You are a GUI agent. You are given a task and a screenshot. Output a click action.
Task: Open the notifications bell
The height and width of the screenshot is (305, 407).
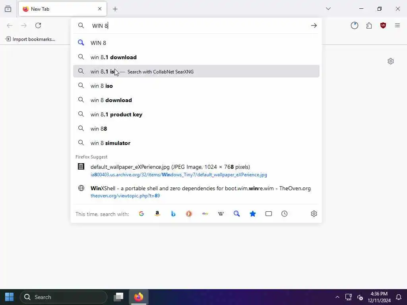click(399, 297)
